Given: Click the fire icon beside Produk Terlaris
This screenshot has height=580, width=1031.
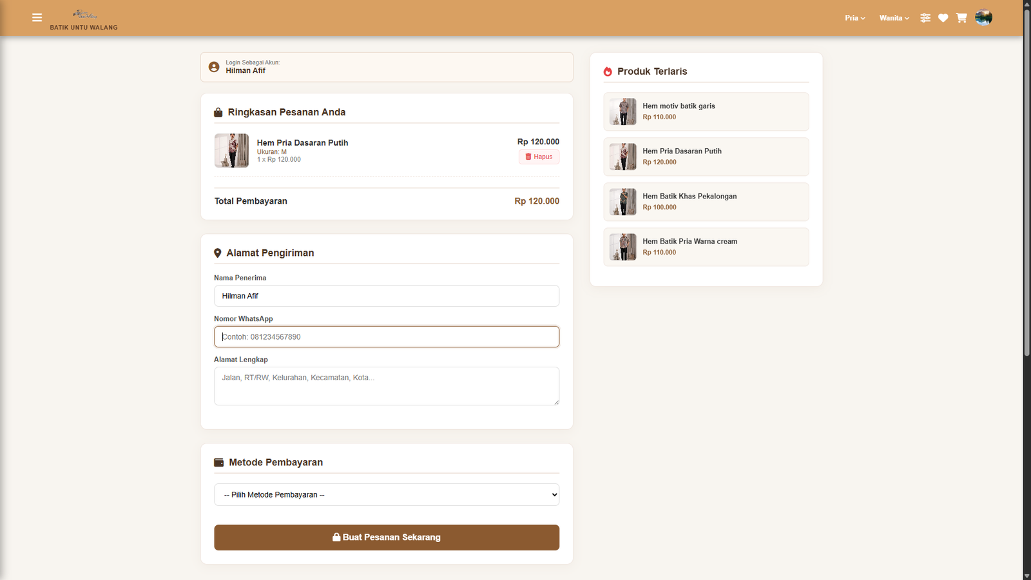Looking at the screenshot, I should click(608, 72).
